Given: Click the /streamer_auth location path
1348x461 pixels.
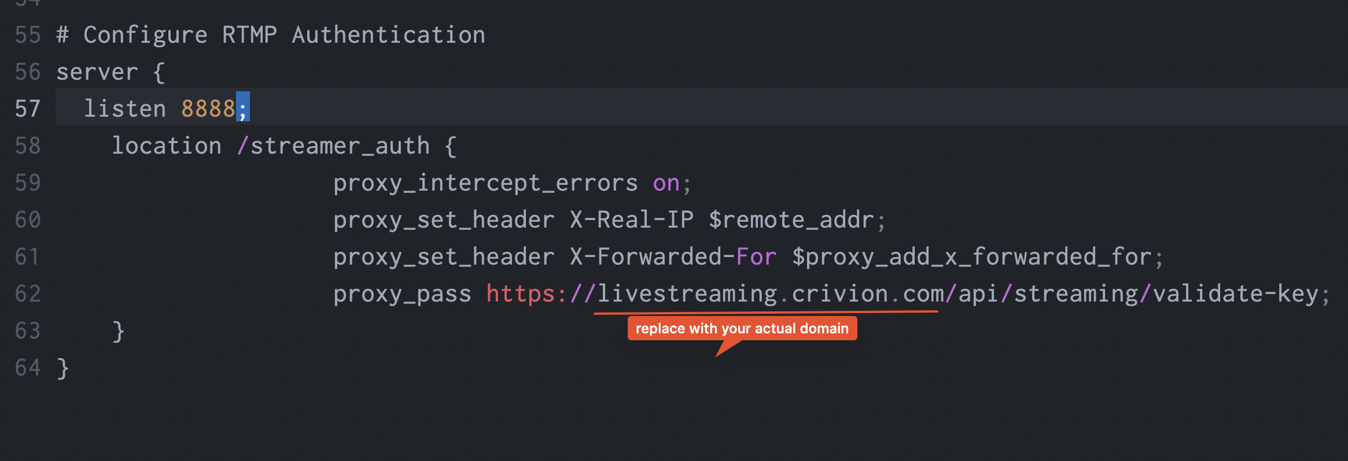Looking at the screenshot, I should 334,146.
